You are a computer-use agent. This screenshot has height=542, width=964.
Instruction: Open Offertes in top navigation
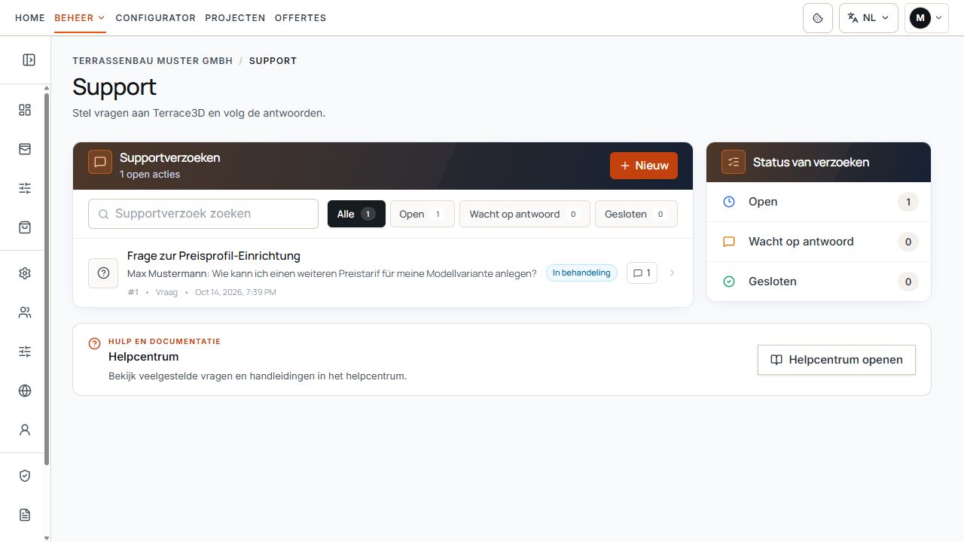tap(300, 17)
